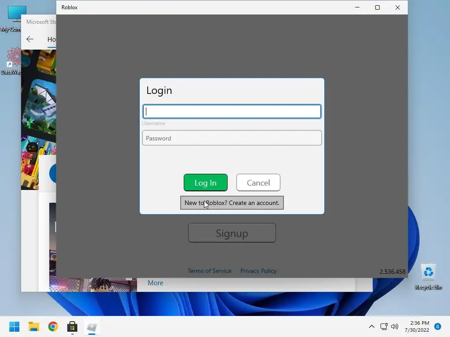450x337 pixels.
Task: Click the Roblox taskbar icon
Action: pos(92,326)
